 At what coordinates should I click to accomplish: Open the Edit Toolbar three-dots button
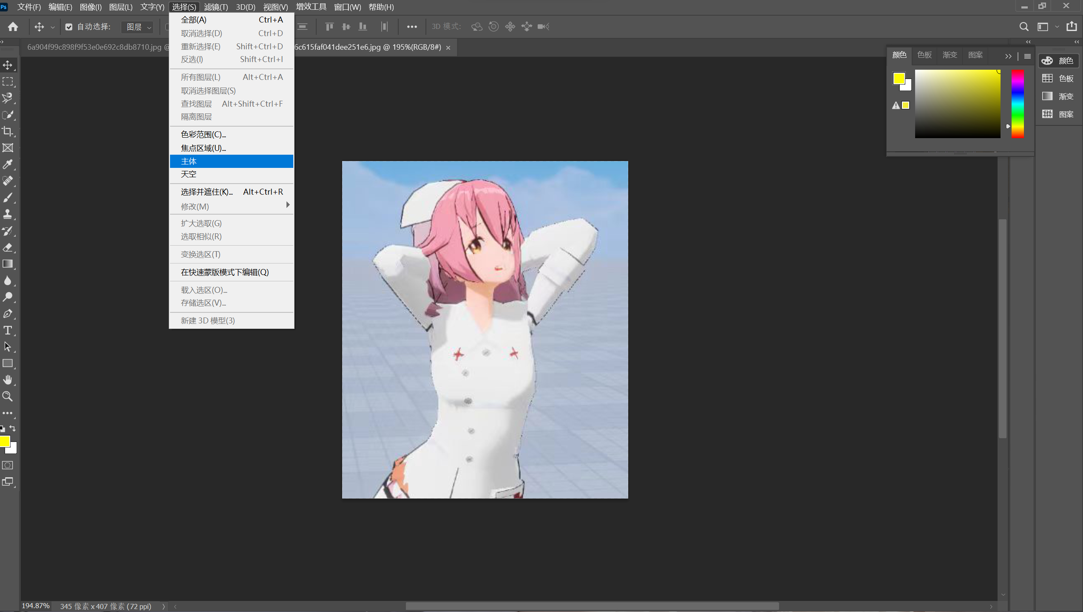click(x=8, y=413)
